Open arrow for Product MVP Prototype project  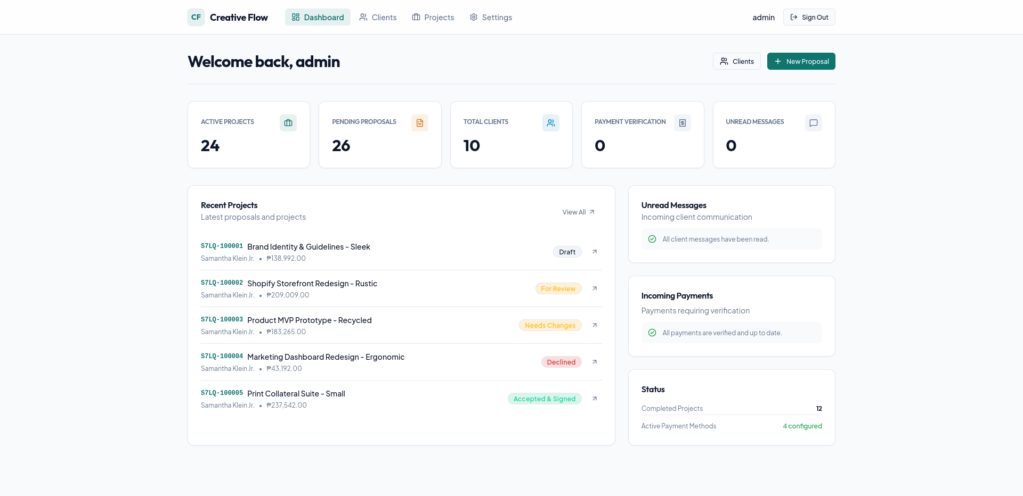click(x=595, y=325)
